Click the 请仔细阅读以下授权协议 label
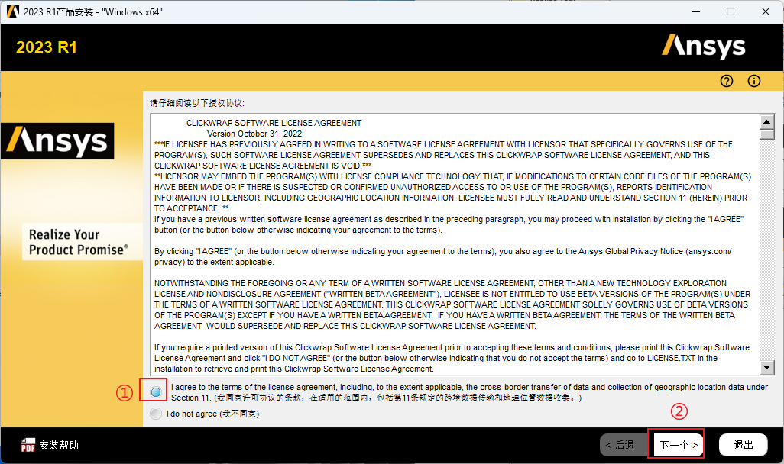Image resolution: width=784 pixels, height=464 pixels. click(197, 103)
